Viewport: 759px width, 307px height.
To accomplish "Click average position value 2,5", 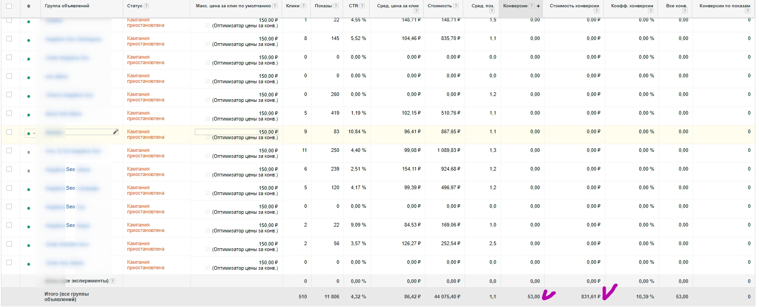I will click(493, 244).
